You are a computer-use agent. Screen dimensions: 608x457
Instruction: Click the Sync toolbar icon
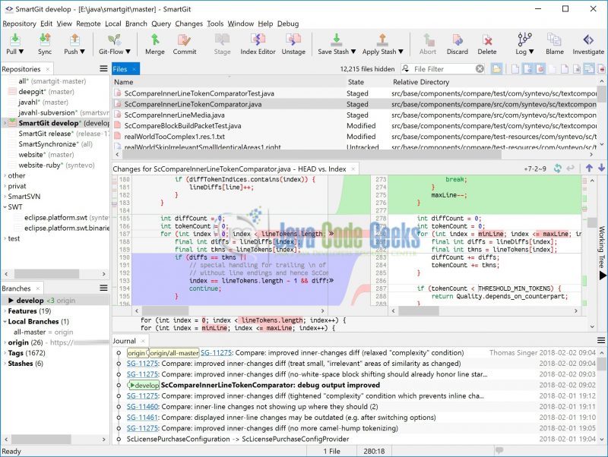45,40
